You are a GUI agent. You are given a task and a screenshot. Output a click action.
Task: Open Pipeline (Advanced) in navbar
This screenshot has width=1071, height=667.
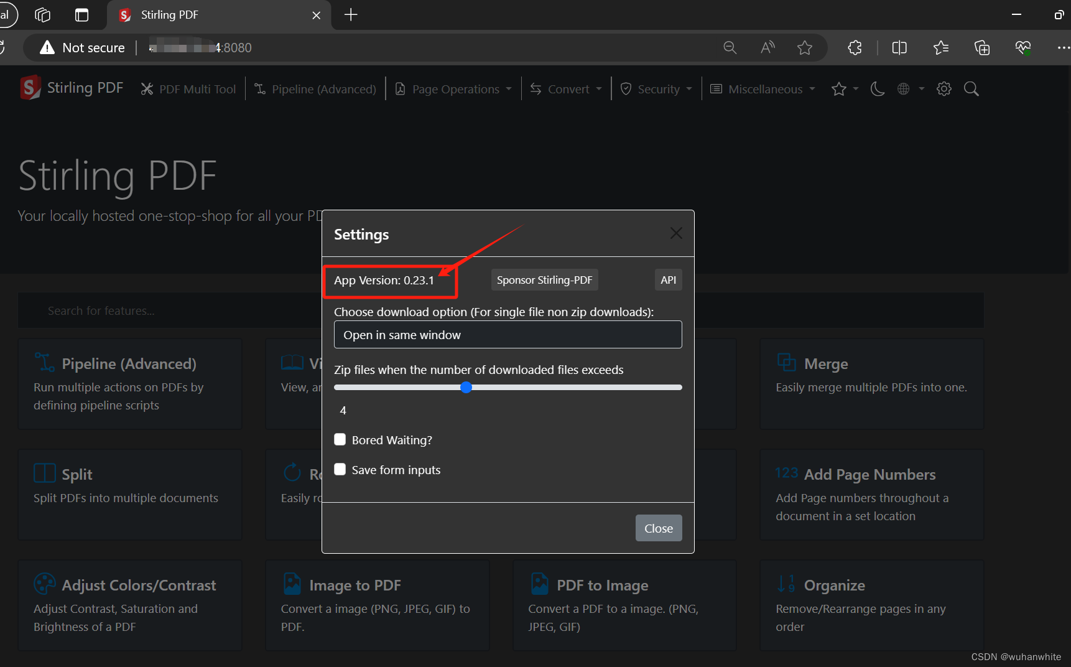click(316, 89)
